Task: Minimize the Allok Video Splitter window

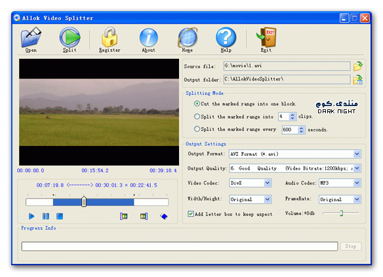Action: click(344, 18)
